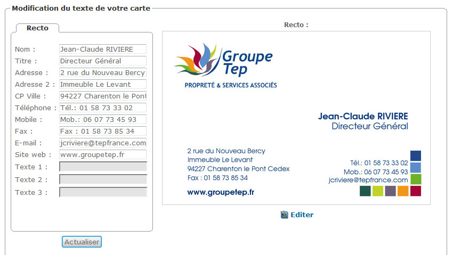This screenshot has width=453, height=255.
Task: Click the E-mail input field
Action: (x=103, y=143)
